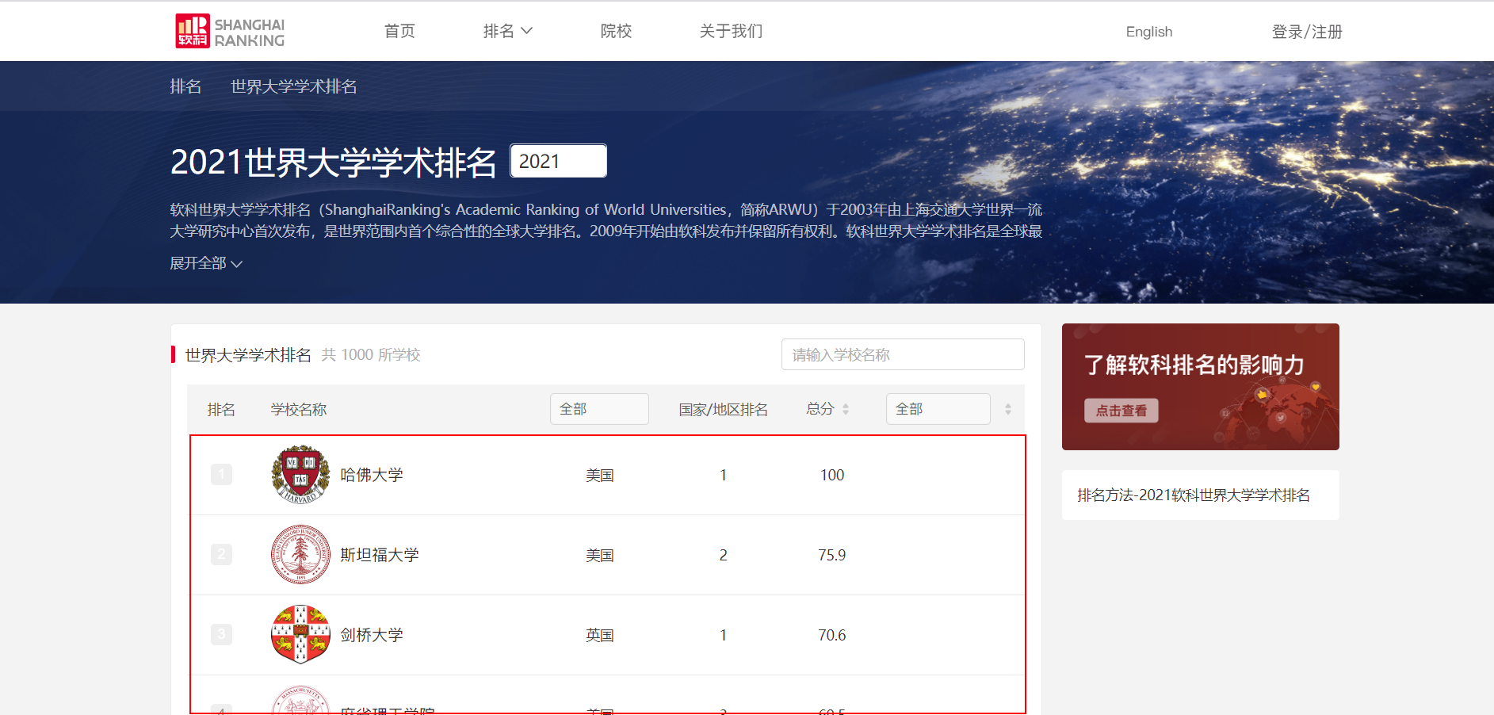The image size is (1494, 715).
Task: Open 斯坦福大学 school name
Action: (x=380, y=555)
